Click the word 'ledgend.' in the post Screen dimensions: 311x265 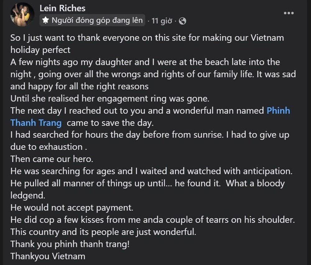tap(28, 196)
